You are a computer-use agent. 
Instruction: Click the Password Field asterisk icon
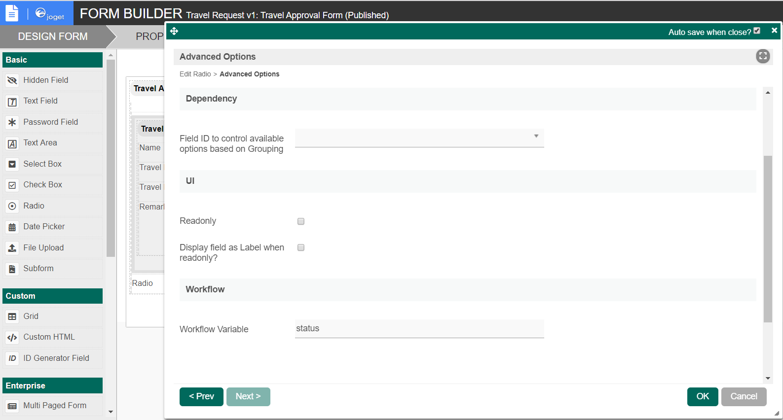[x=12, y=122]
